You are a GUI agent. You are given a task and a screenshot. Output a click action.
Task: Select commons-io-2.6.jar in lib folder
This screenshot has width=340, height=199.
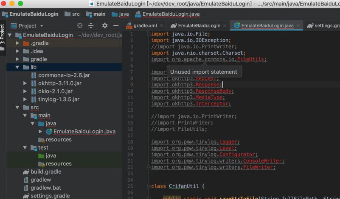click(x=64, y=75)
